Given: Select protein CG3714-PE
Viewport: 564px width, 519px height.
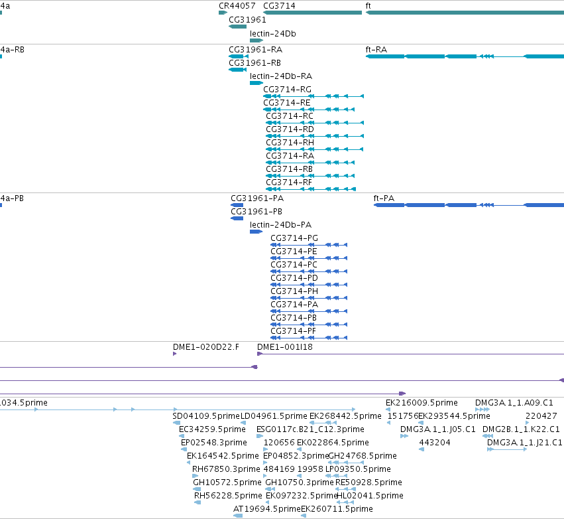Looking at the screenshot, I should pyautogui.click(x=309, y=259).
